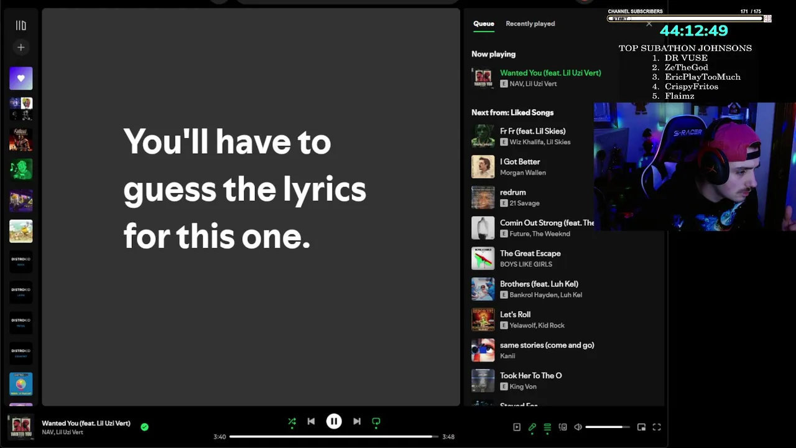Click Fr Fr album cover thumbnail

483,136
